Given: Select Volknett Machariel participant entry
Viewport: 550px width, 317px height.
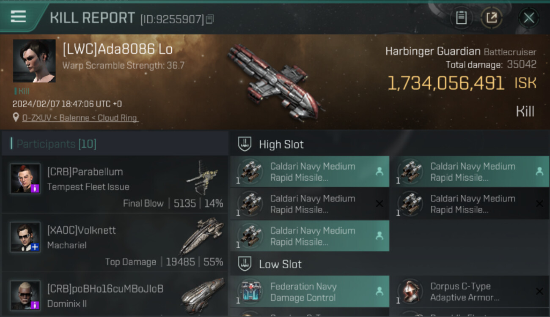Looking at the screenshot, I should coord(115,243).
